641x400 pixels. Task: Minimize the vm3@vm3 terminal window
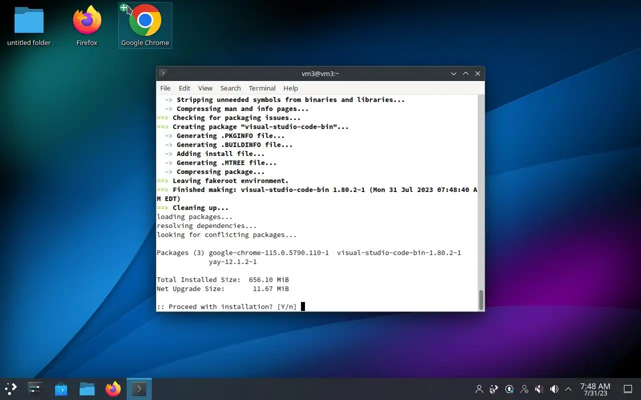[x=454, y=73]
